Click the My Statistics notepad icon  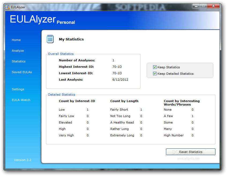(50, 39)
